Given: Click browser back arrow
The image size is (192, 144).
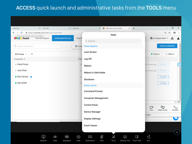Looking at the screenshot, I should tap(13, 33).
